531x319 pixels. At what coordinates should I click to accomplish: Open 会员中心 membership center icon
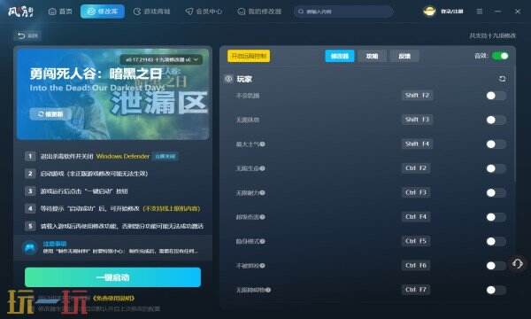[189, 12]
